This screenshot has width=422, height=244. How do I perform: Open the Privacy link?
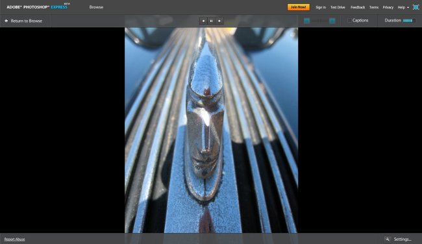(x=388, y=7)
